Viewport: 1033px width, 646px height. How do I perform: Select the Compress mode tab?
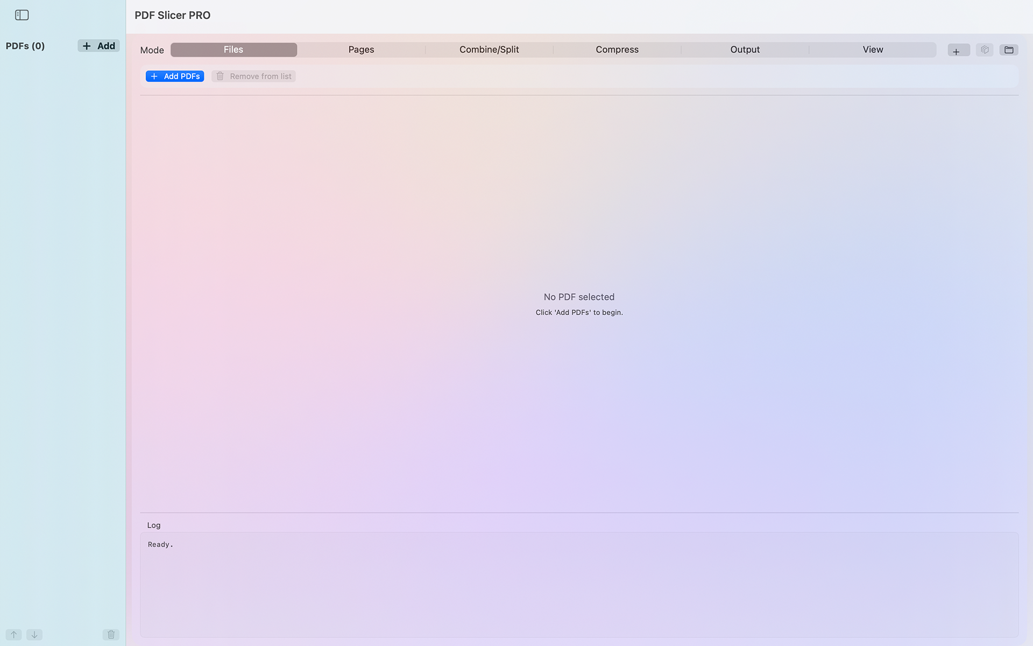click(617, 50)
